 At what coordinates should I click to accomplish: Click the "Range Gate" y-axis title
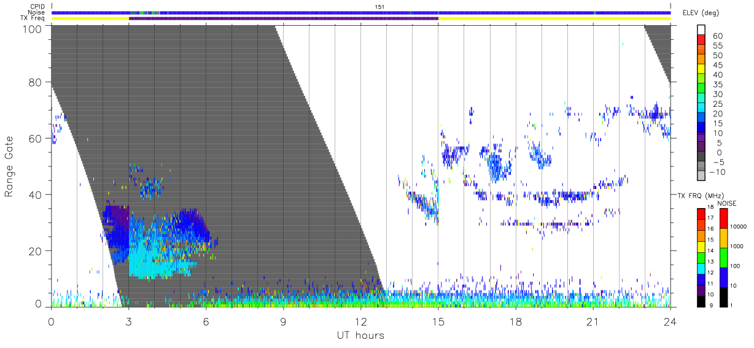coord(9,167)
